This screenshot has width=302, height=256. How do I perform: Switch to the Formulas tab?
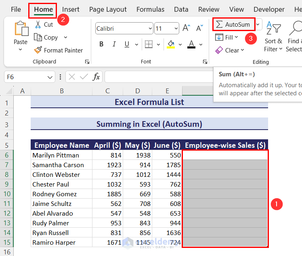coord(150,9)
